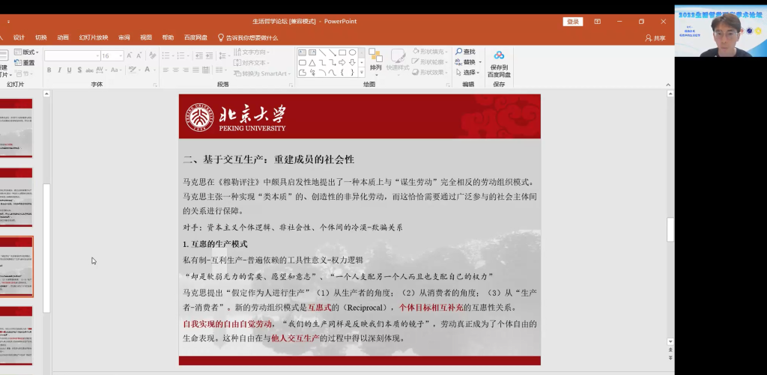Click the 保存到百度网盘 cloud icon
This screenshot has width=767, height=375.
tap(499, 55)
